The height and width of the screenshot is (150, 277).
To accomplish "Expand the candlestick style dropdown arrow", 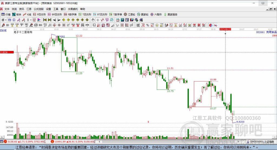I will [x=31, y=20].
